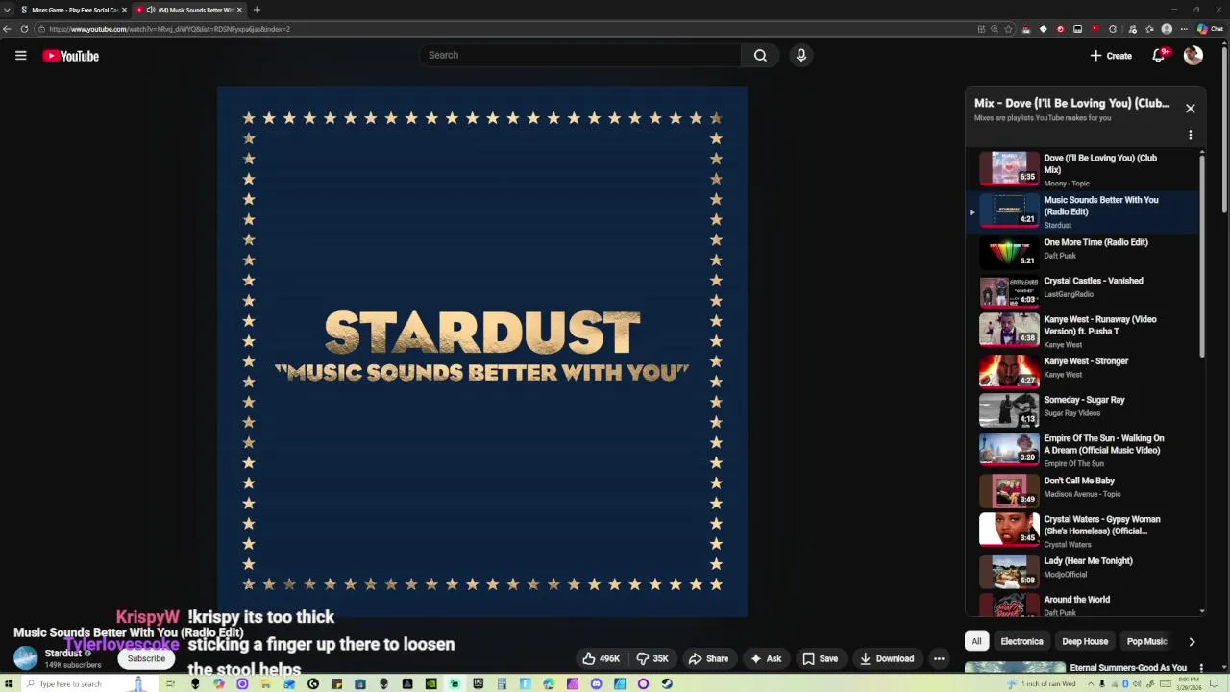1230x692 pixels.
Task: Open browser settings ellipsis menu
Action: click(1184, 29)
